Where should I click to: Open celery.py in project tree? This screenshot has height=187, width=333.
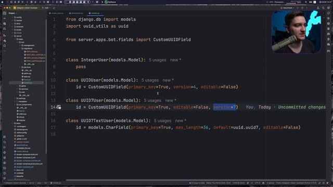tap(21, 114)
